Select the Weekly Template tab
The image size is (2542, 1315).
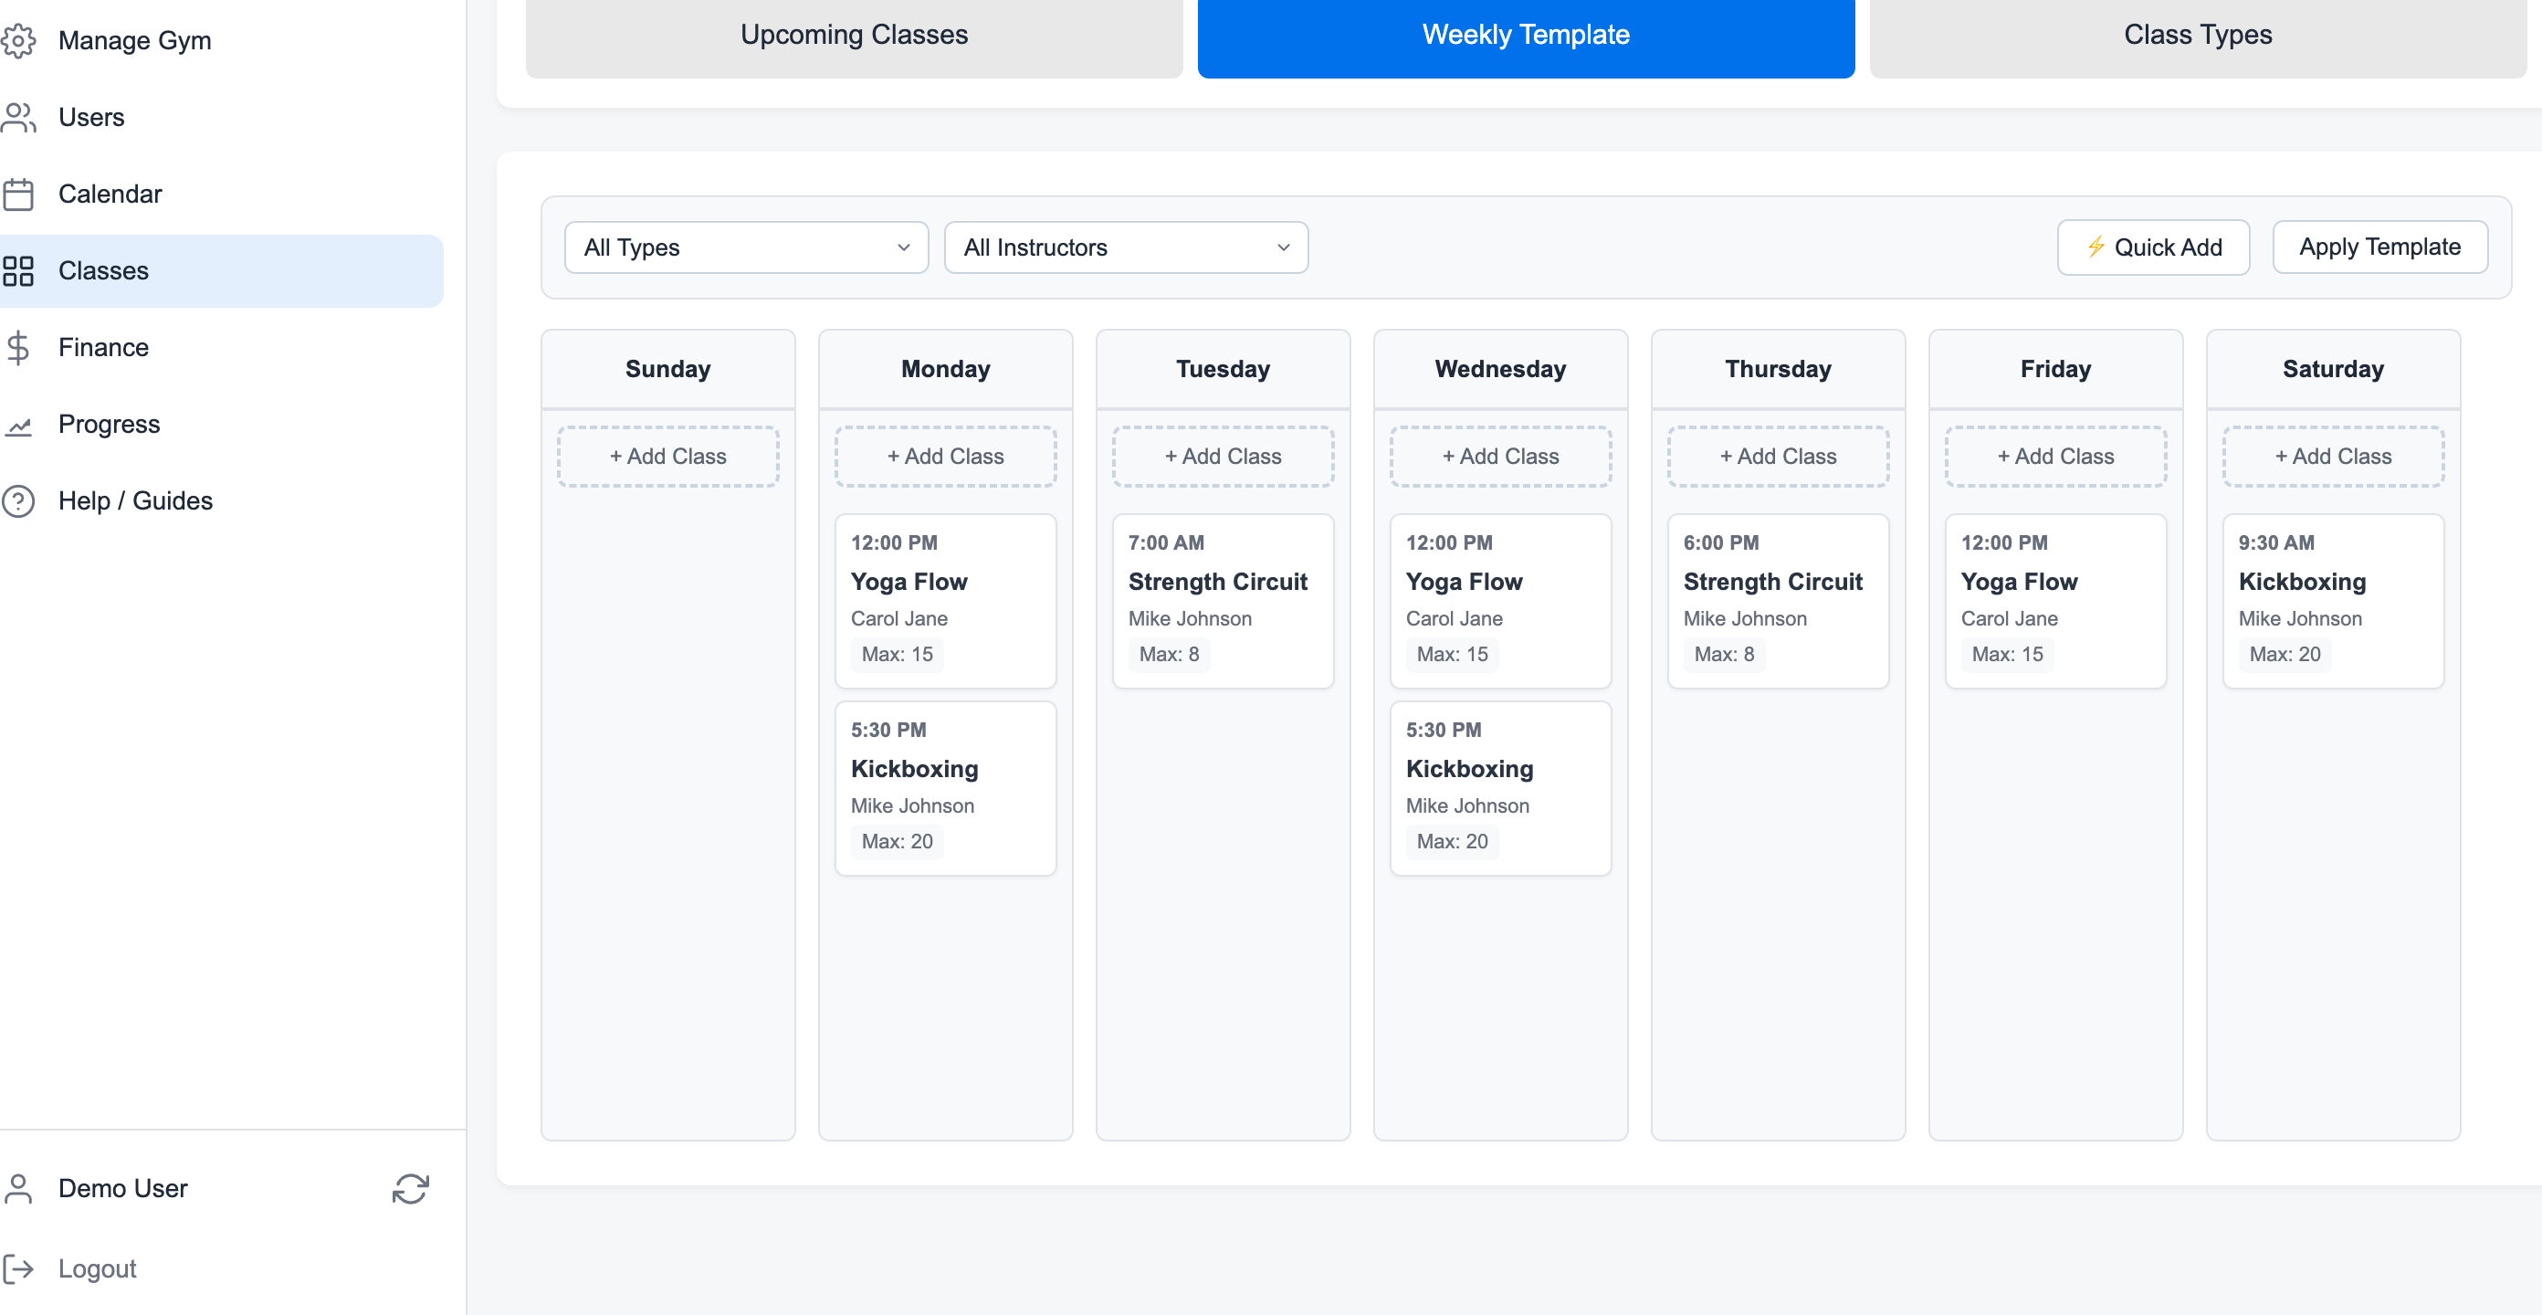coord(1526,36)
